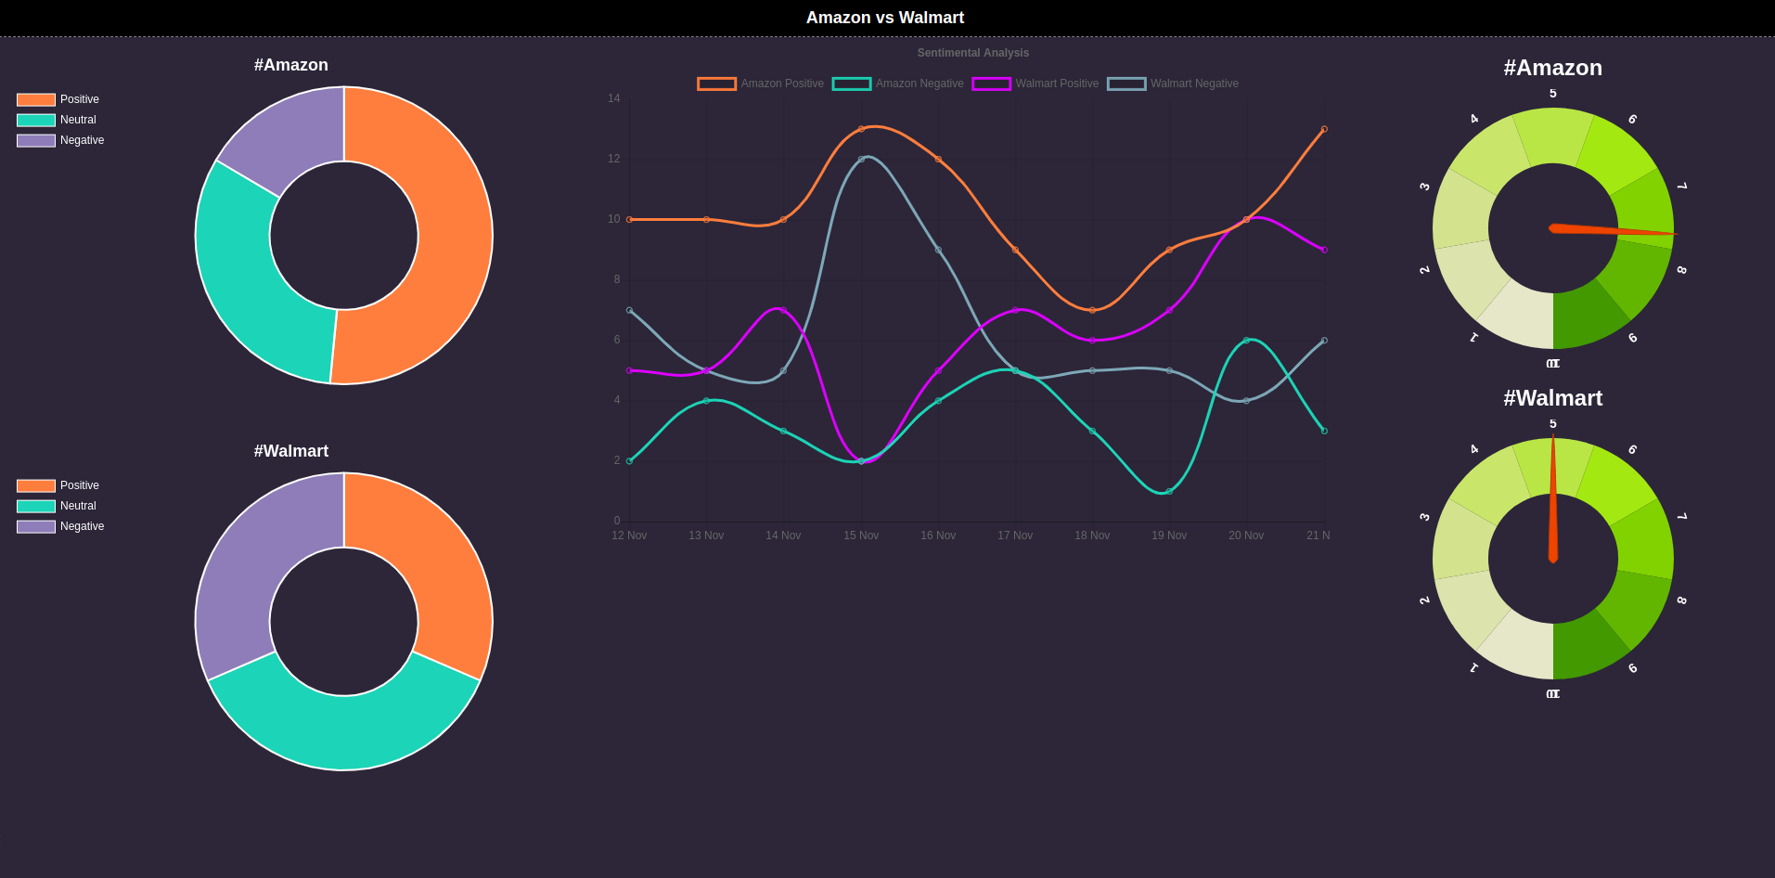Click the '12 Nov' x-axis label
The image size is (1775, 878).
pyautogui.click(x=629, y=536)
